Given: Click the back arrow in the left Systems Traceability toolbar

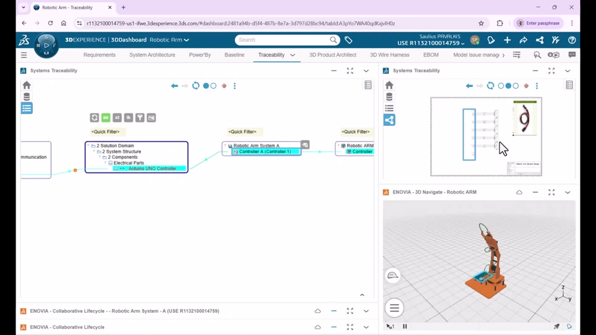Looking at the screenshot, I should point(174,86).
